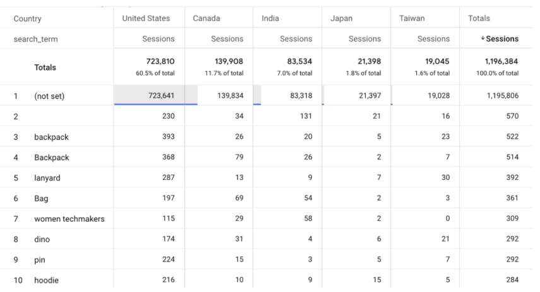Sort by Sessions under Taiwan
Viewport: 540px width, 292px height.
(433, 39)
